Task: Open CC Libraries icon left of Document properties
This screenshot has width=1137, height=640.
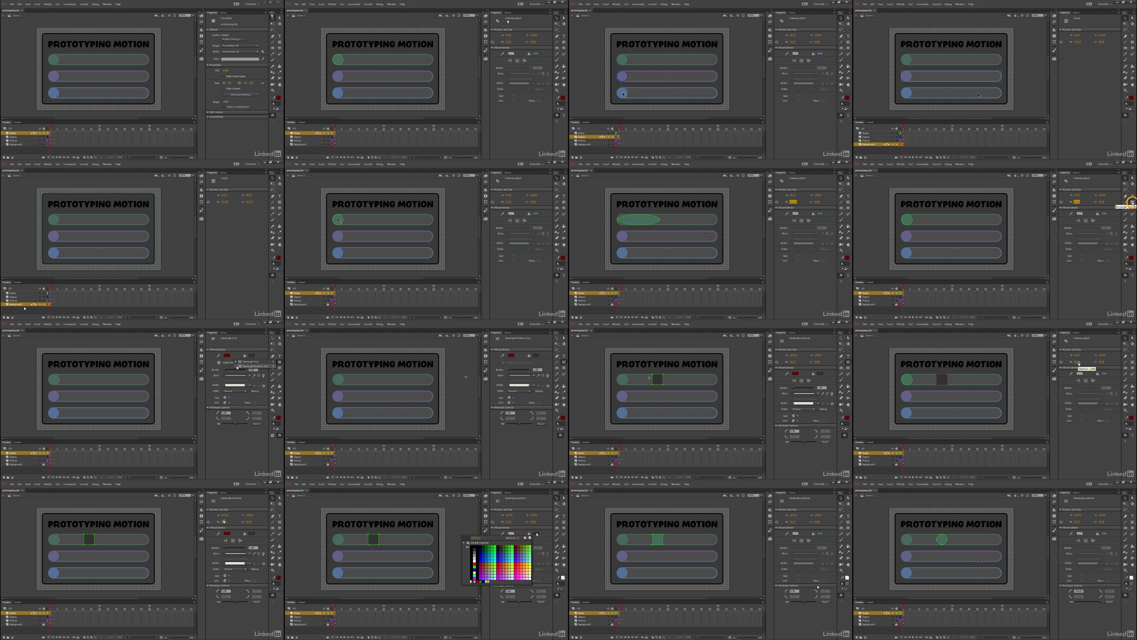Action: coord(201,59)
